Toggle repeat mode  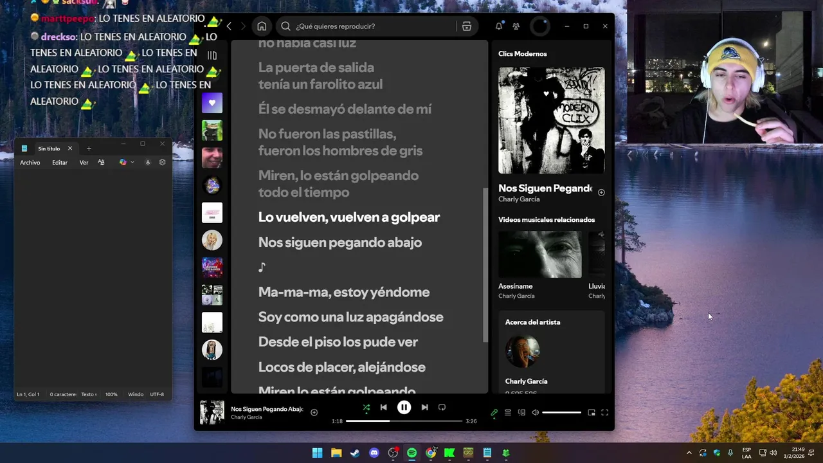click(x=442, y=407)
